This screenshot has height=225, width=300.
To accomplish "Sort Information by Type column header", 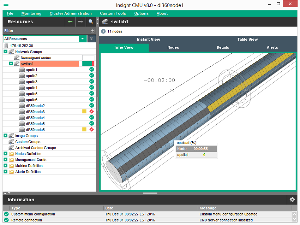I will click(x=56, y=208).
